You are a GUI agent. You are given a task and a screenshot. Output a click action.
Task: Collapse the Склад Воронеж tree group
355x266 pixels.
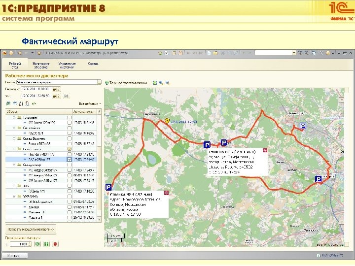[x=14, y=138]
